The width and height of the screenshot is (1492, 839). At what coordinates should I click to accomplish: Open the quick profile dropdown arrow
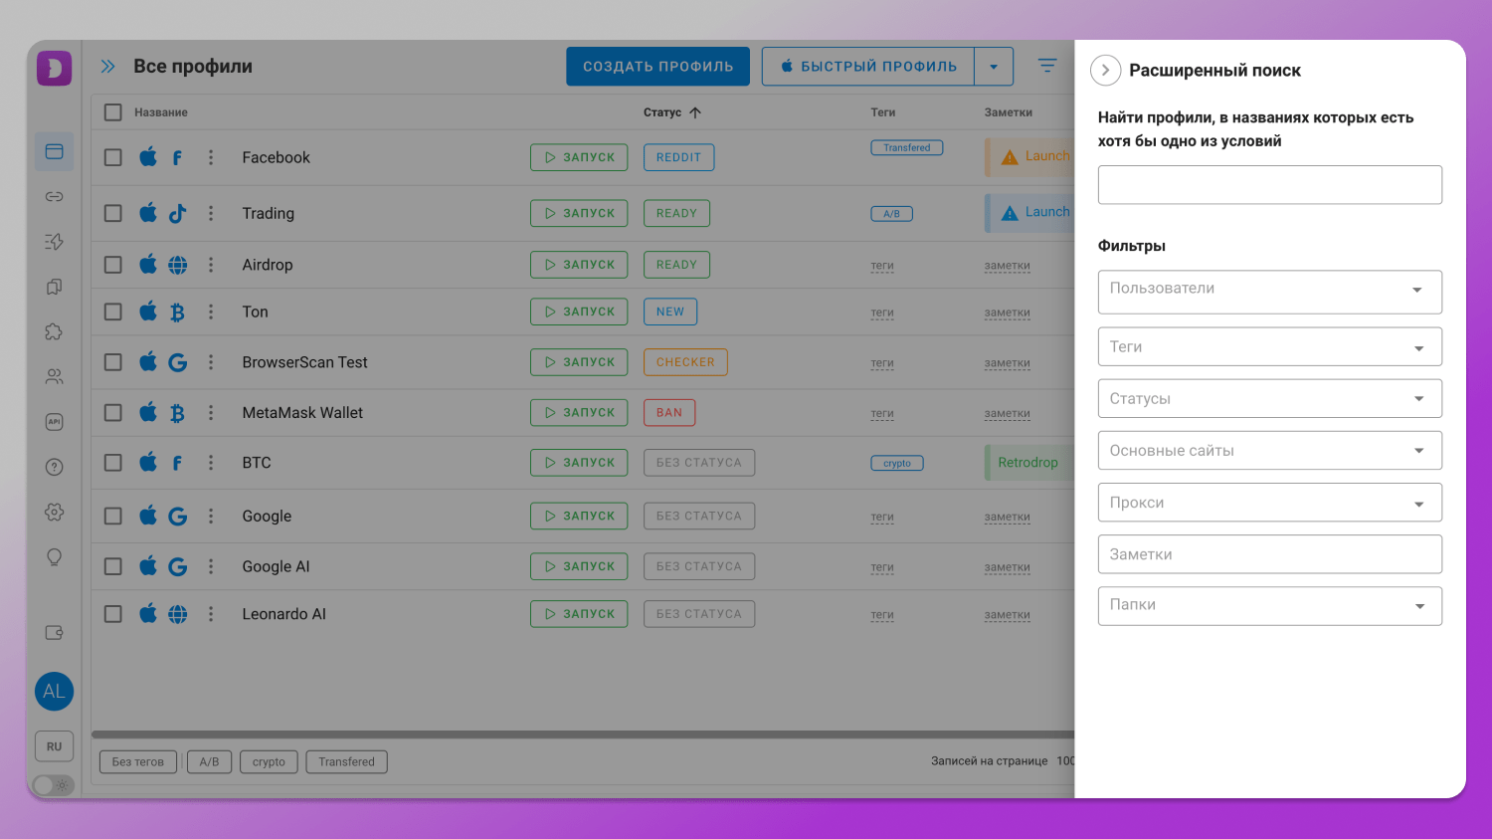(x=994, y=67)
